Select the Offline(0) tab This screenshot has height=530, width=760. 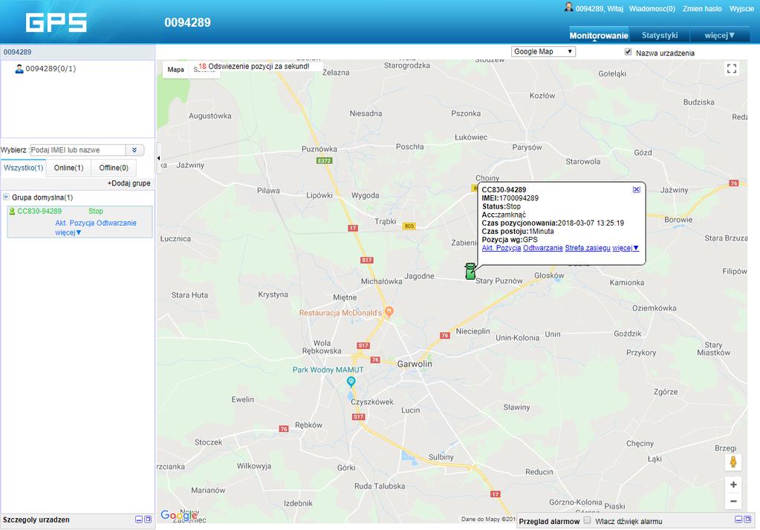tap(114, 168)
